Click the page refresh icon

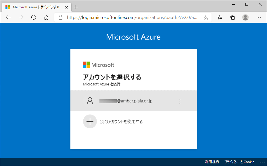[34, 17]
